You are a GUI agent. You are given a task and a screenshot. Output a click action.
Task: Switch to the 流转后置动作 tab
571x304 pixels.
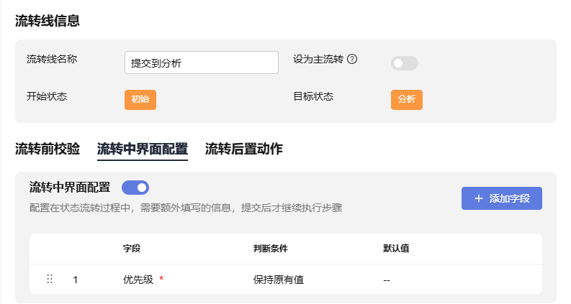click(244, 149)
